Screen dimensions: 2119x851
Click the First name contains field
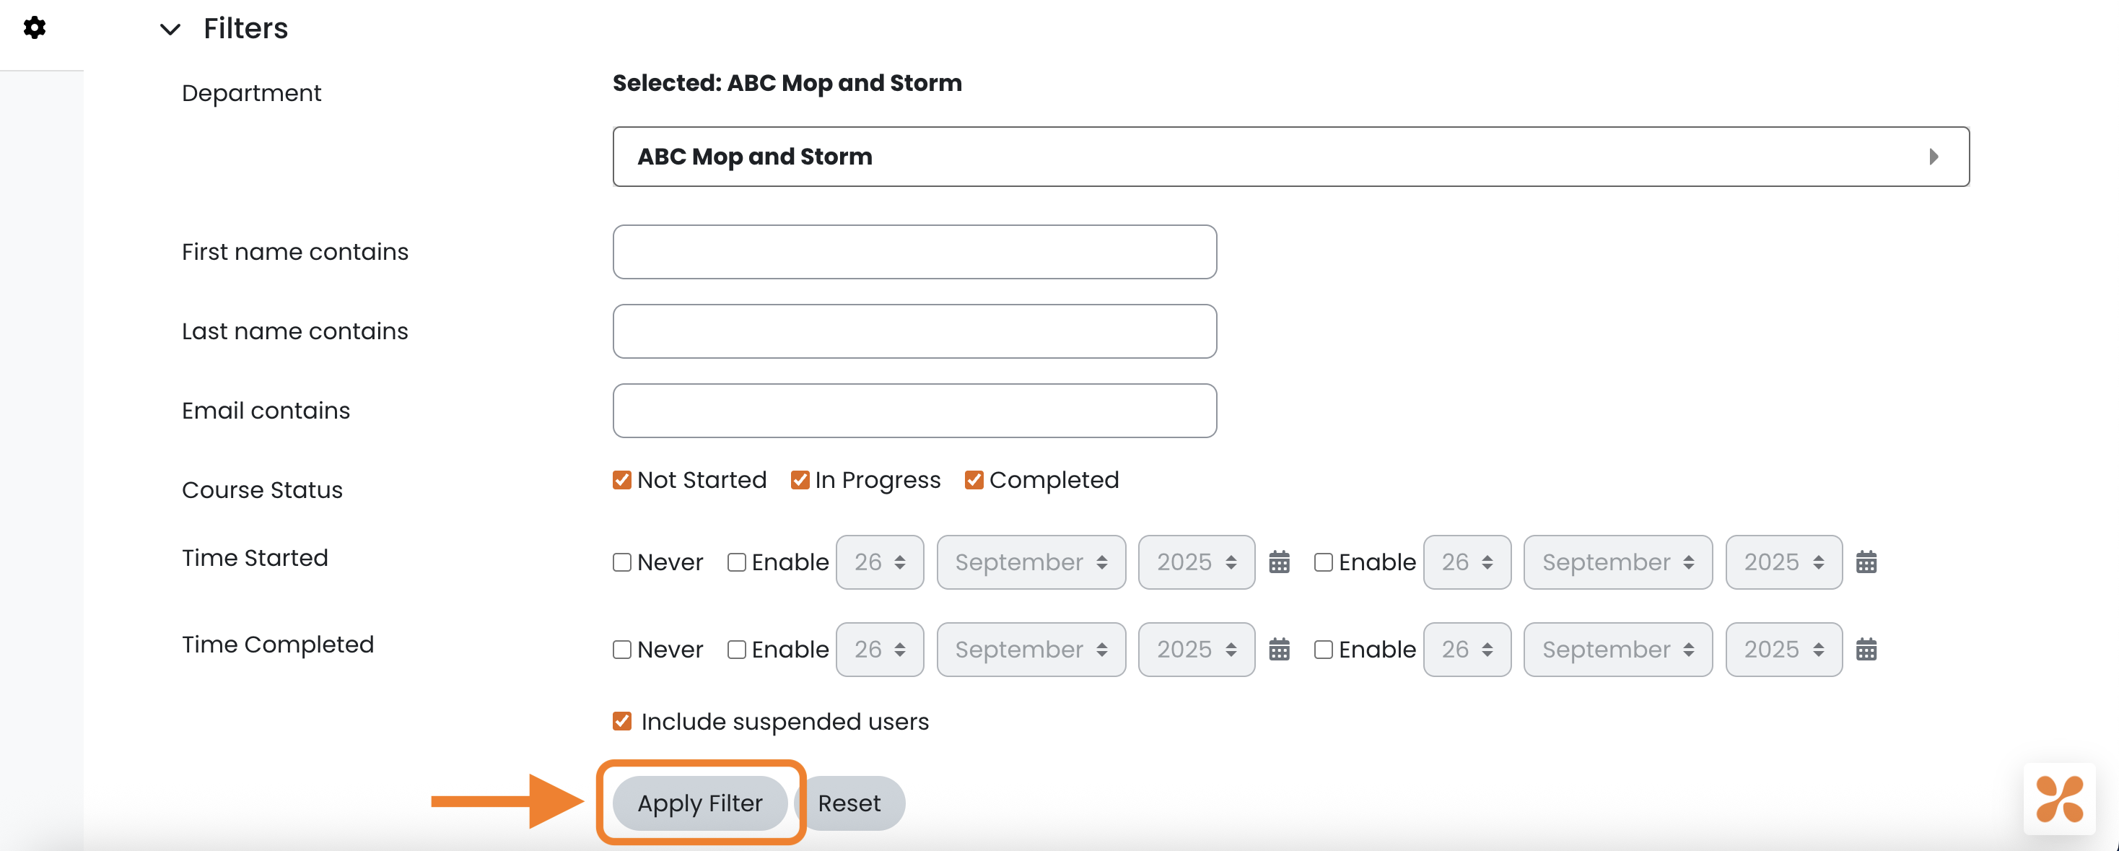point(914,252)
